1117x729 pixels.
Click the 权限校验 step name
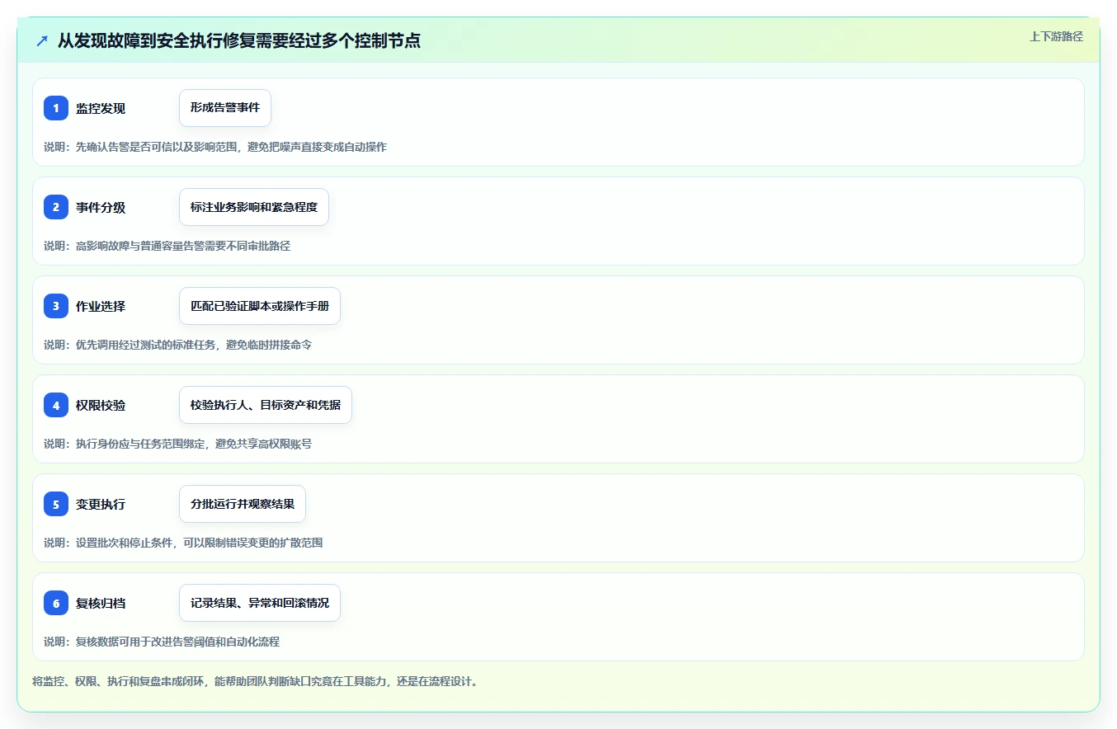[x=101, y=405]
